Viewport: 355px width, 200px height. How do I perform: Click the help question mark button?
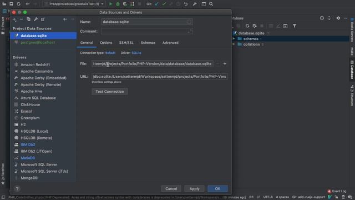[x=17, y=189]
